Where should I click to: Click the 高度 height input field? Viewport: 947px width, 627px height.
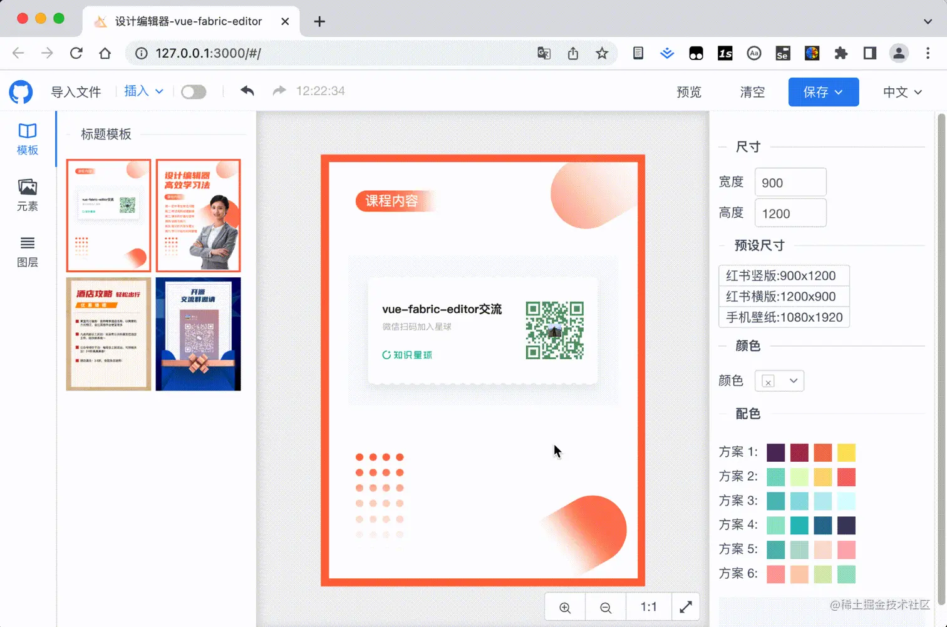[790, 213]
